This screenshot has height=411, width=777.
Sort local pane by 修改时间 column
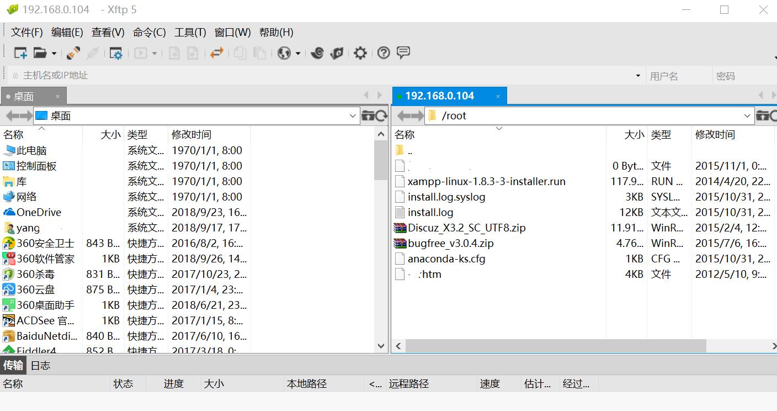209,134
